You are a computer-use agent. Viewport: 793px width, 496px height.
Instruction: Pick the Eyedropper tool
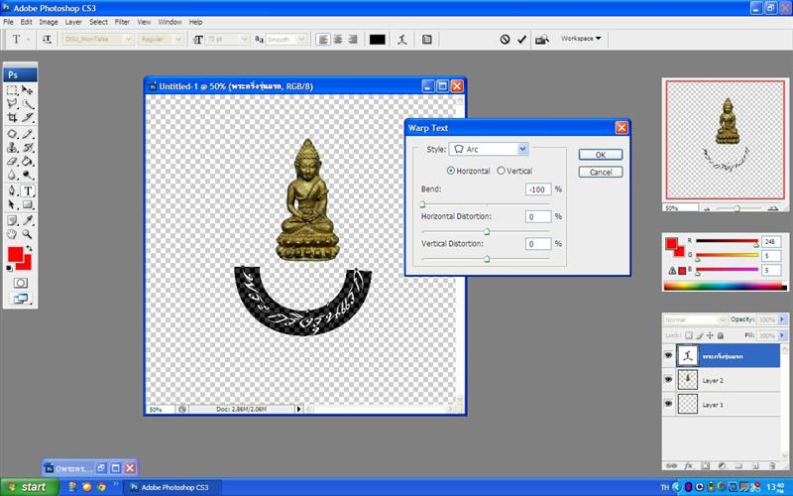[28, 220]
